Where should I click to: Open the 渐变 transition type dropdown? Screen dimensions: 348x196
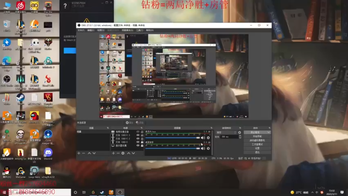(x=226, y=132)
